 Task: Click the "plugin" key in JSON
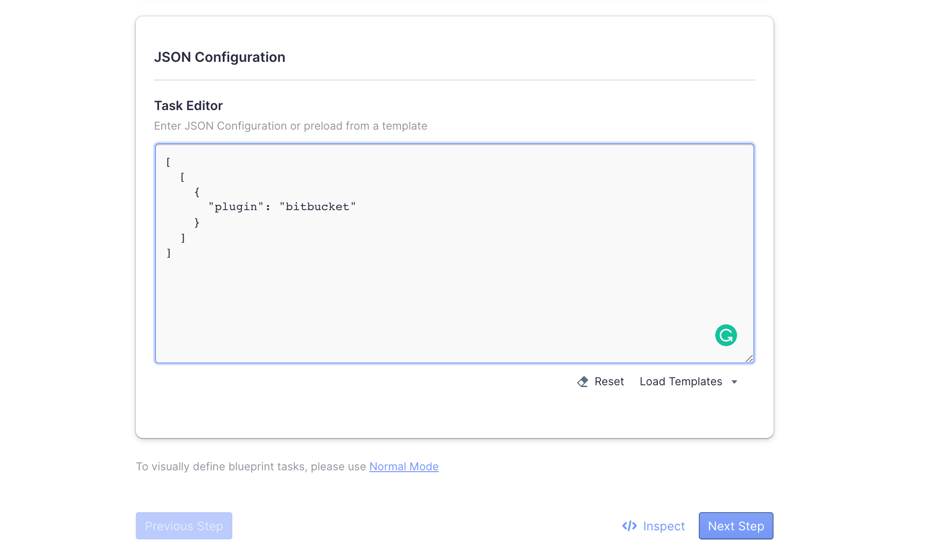click(236, 207)
